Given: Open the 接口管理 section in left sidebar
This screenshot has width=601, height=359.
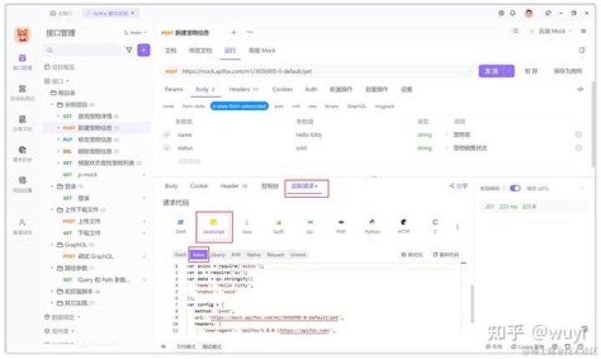Looking at the screenshot, I should pyautogui.click(x=23, y=62).
